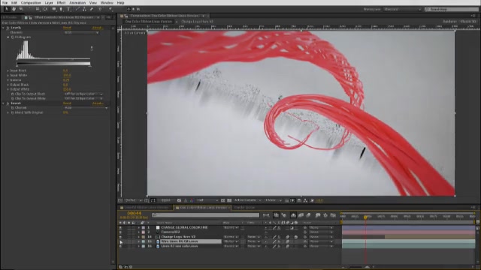Click the Show Channel RGB icon below the viewer
481x270 pixels.
point(192,200)
